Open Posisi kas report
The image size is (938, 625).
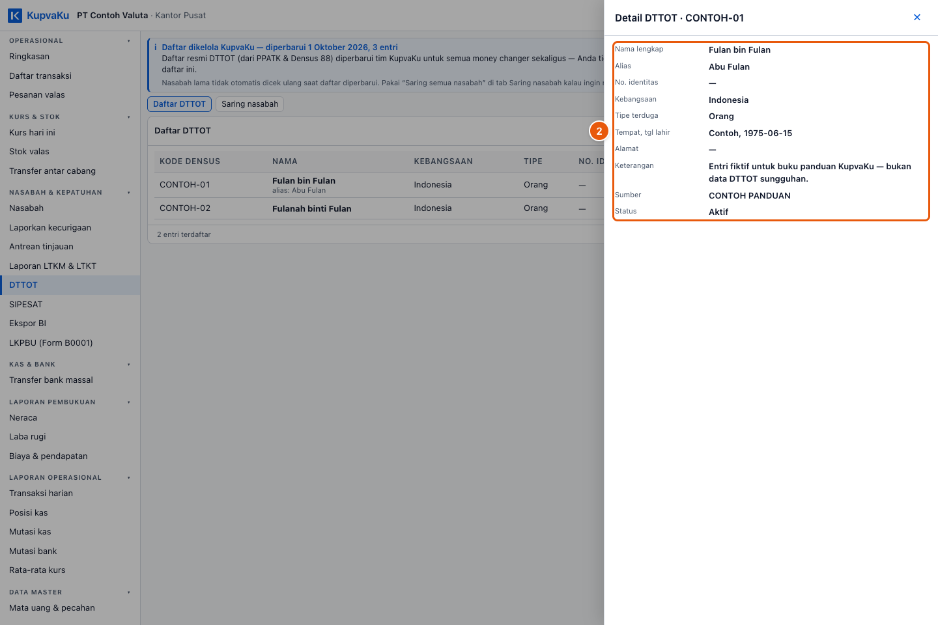[x=70, y=513]
